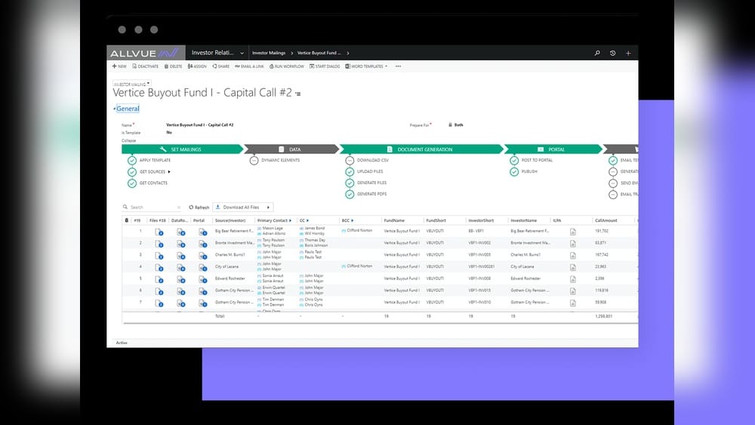The width and height of the screenshot is (755, 425).
Task: Go to Investor Mailings breadcrumb
Action: click(269, 53)
